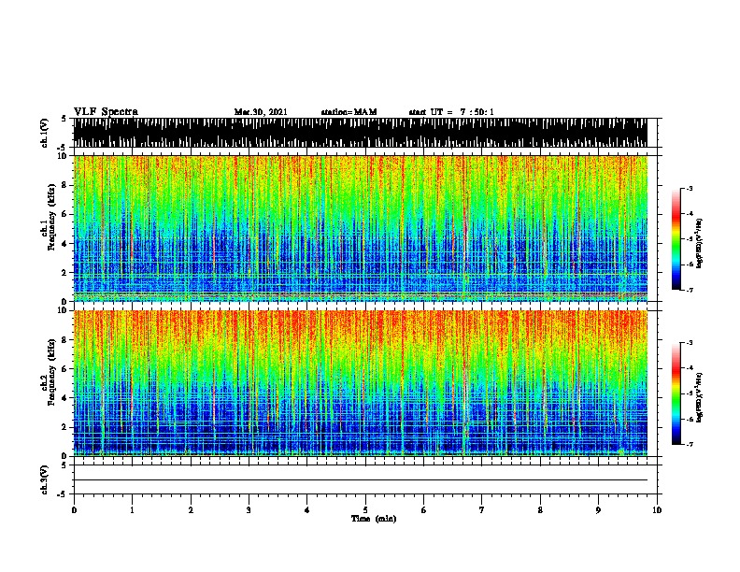Click time-axis tick label "3"
The height and width of the screenshot is (572, 740).
click(x=249, y=510)
